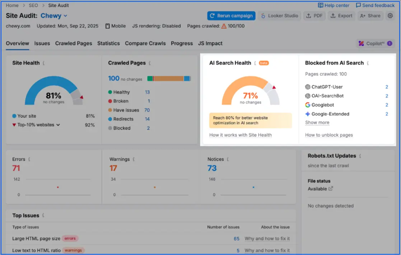Open the Available robots.txt external link
This screenshot has height=255, width=401.
331,189
